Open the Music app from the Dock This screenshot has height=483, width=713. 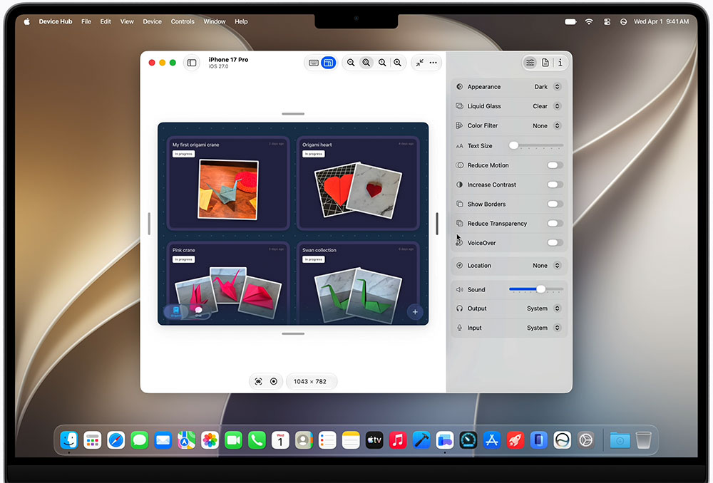click(398, 440)
